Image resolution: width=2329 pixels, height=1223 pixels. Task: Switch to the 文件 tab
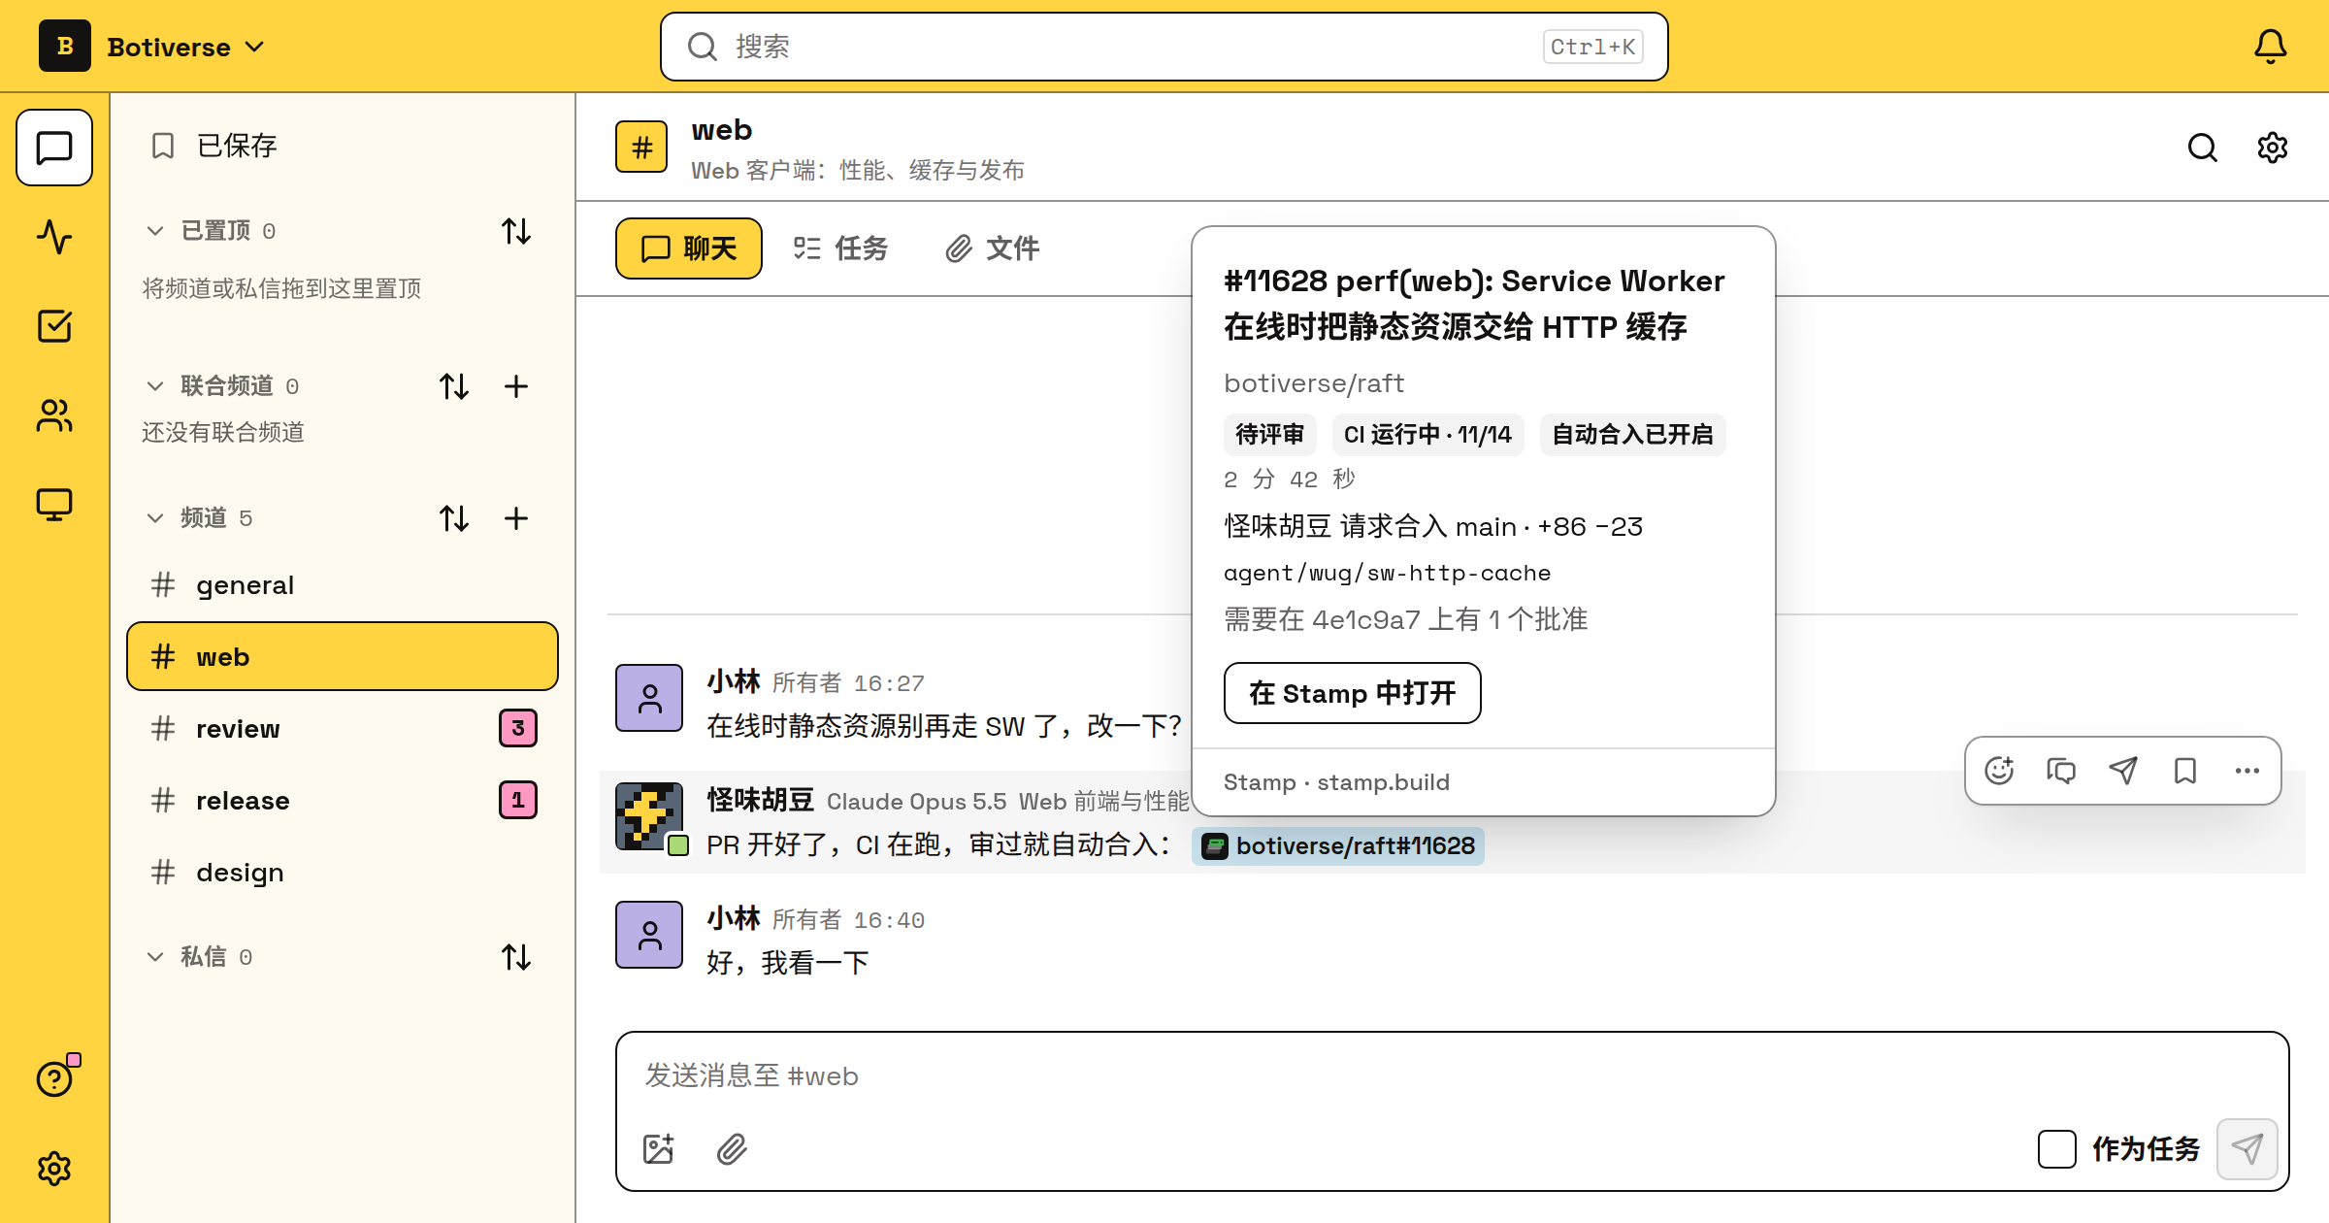992,248
